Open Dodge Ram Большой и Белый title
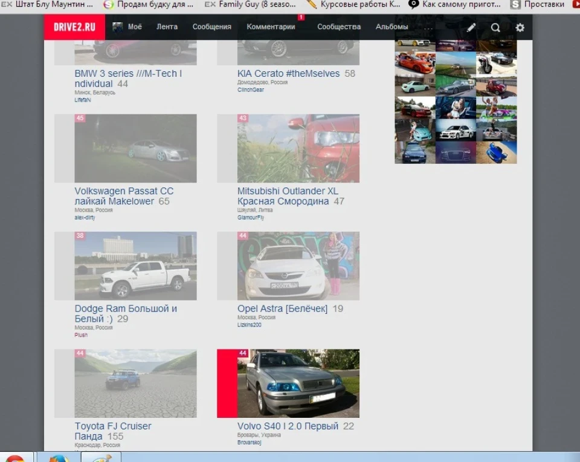Image resolution: width=580 pixels, height=462 pixels. [x=126, y=313]
